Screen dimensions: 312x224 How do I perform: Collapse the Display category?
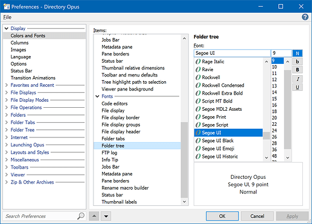coord(7,28)
